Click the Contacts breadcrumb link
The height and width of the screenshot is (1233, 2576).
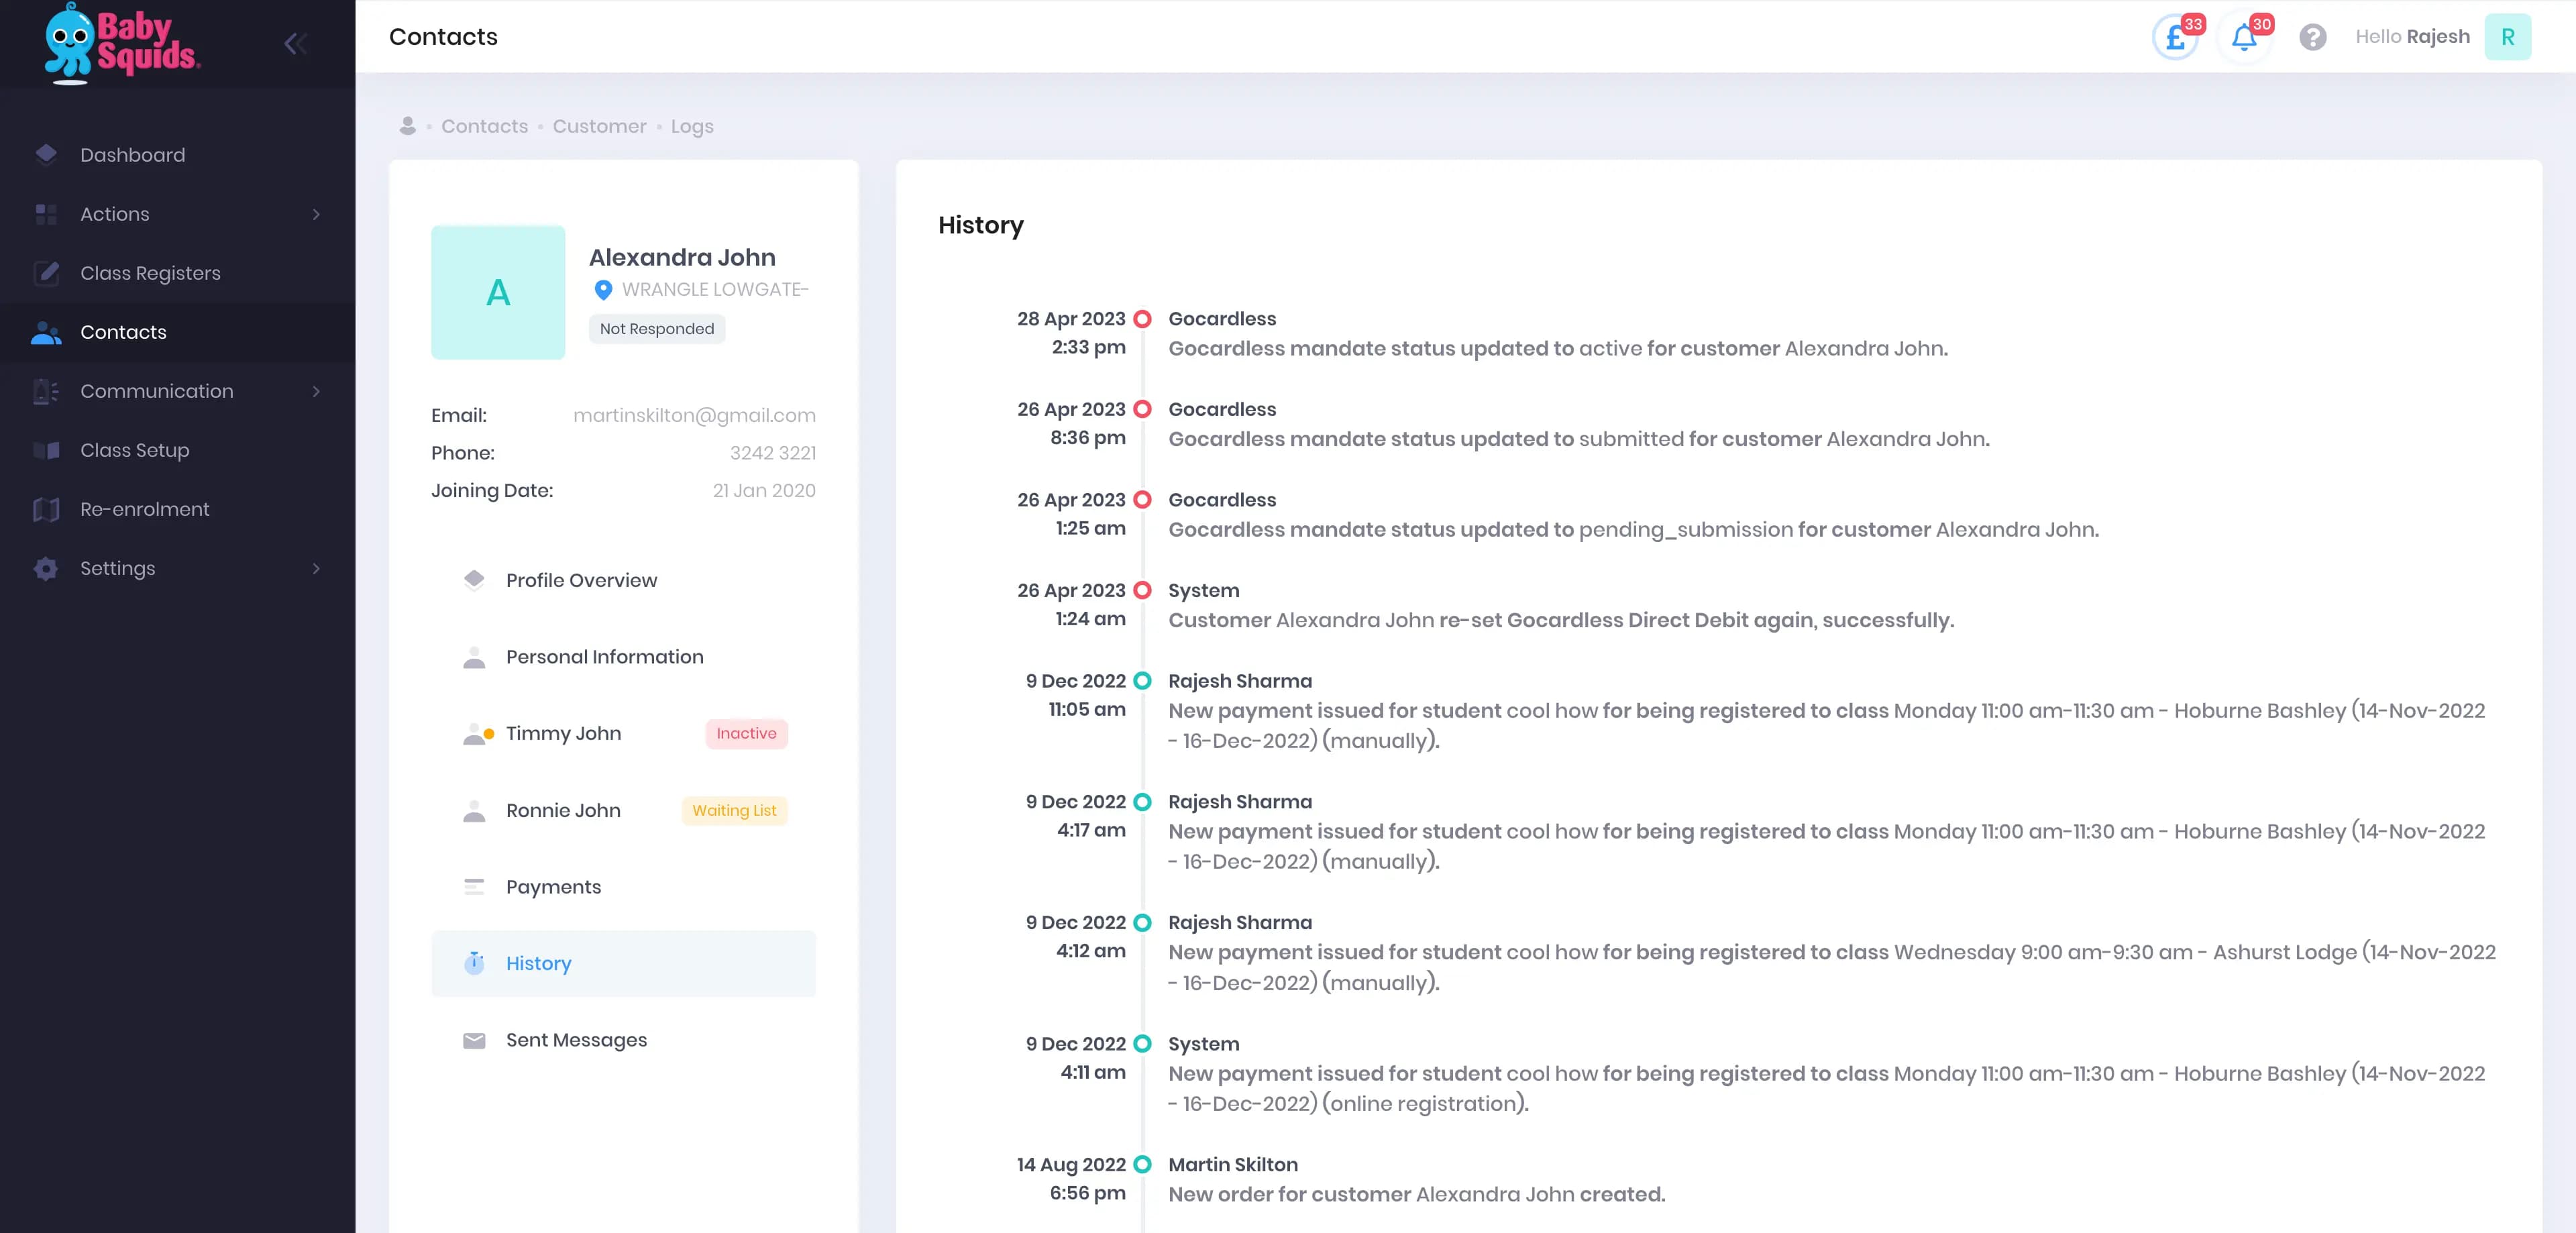click(x=484, y=126)
